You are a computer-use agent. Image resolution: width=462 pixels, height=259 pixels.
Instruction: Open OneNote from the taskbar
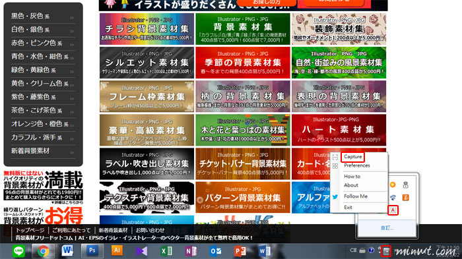[x=191, y=251]
